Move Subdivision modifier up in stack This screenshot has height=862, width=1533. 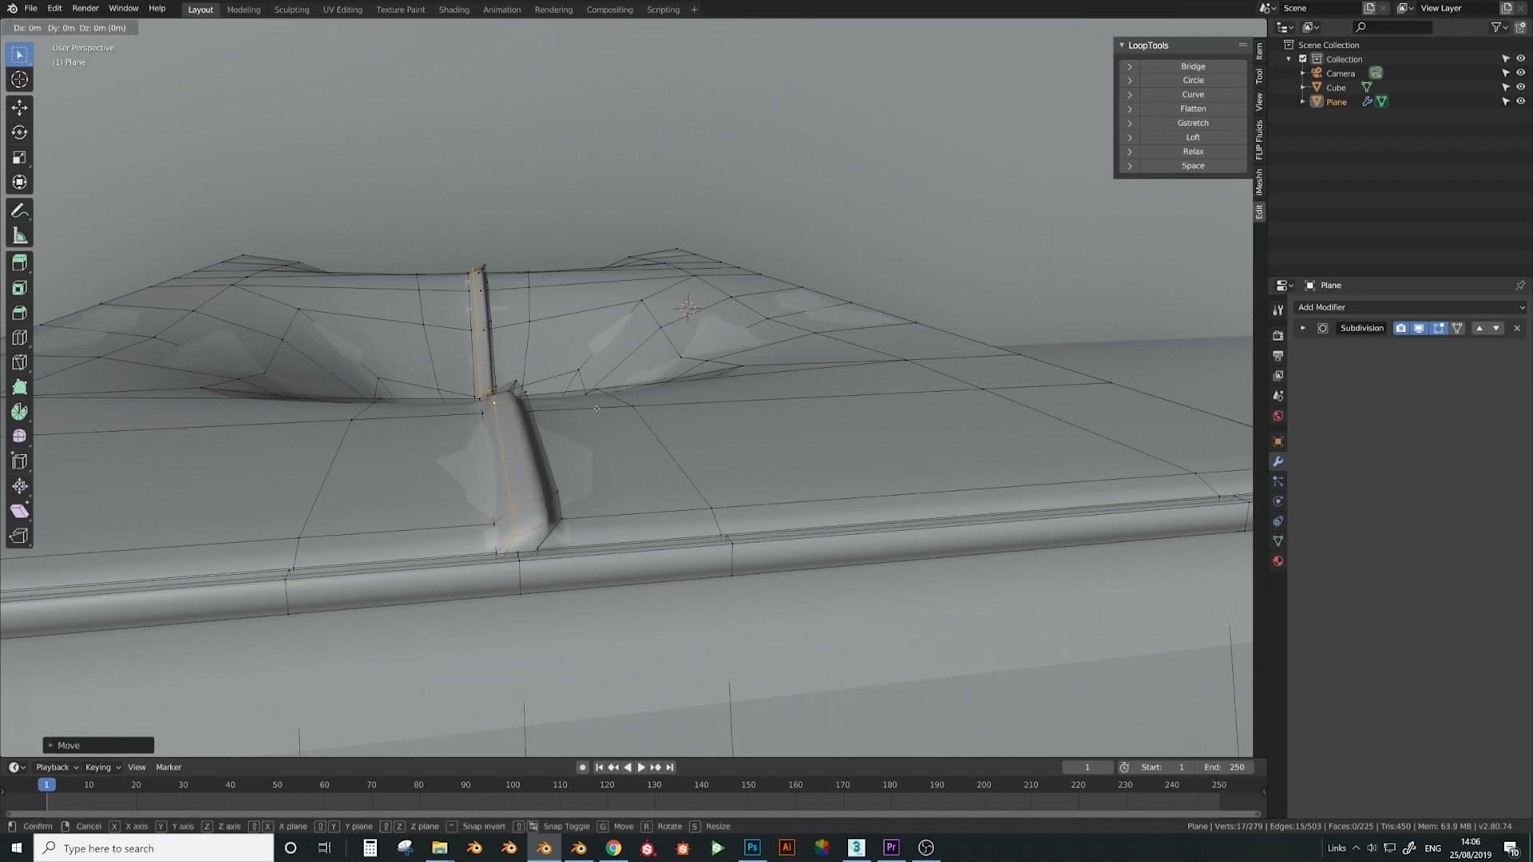(1479, 328)
